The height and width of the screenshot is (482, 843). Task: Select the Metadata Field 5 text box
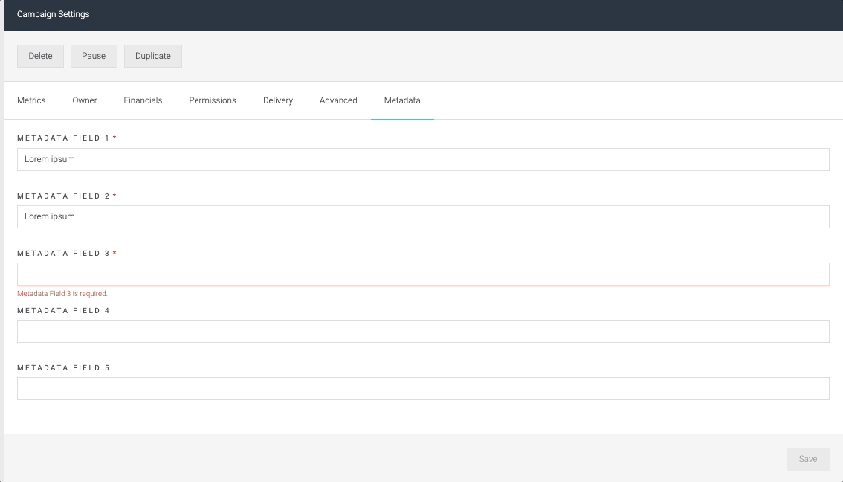pyautogui.click(x=423, y=389)
